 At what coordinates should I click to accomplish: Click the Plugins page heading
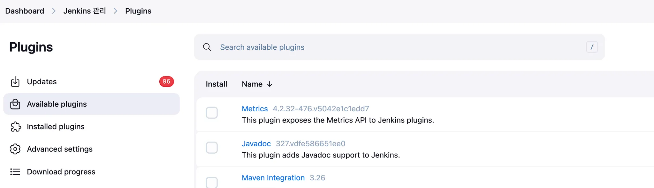point(31,47)
